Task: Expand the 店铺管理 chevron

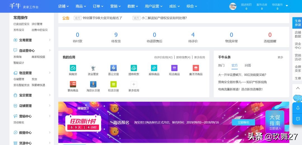Action: 50,106
